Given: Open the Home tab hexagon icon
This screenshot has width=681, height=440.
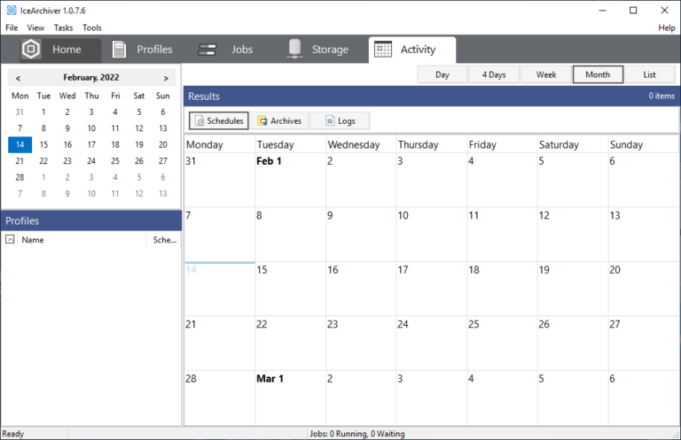Looking at the screenshot, I should 31,50.
